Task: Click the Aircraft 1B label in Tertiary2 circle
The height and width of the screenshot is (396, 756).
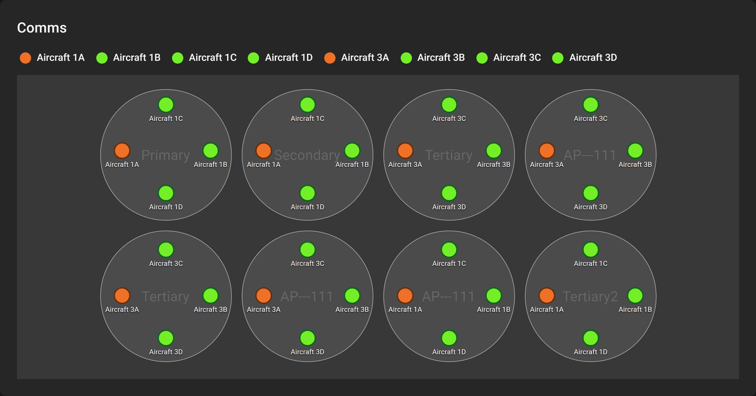Action: (x=635, y=310)
